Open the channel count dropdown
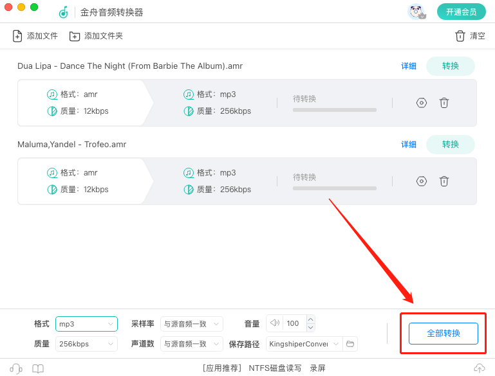This screenshot has width=495, height=376. click(192, 344)
